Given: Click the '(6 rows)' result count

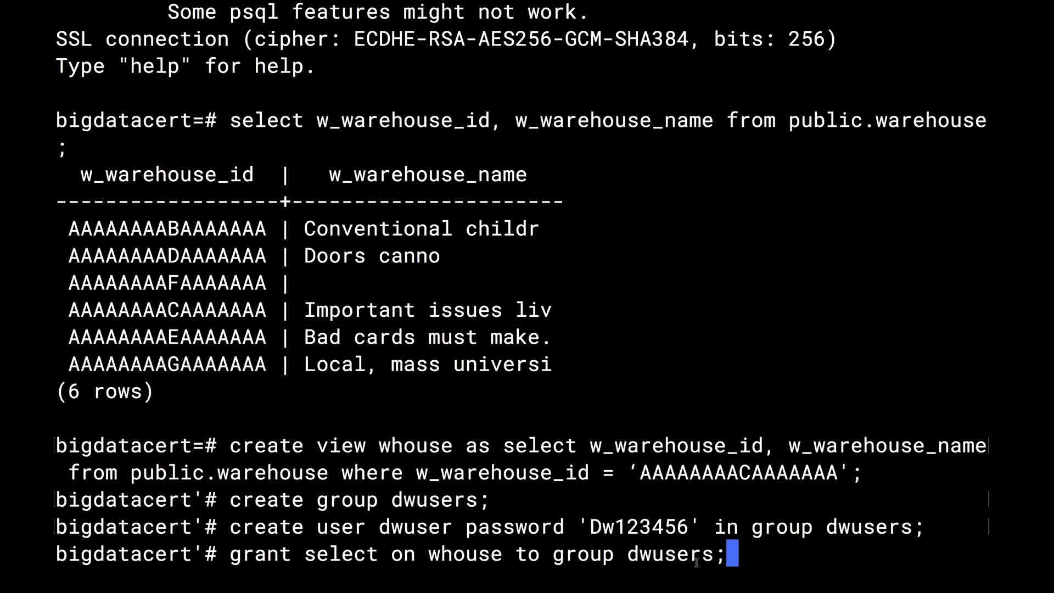Looking at the screenshot, I should click(x=104, y=391).
